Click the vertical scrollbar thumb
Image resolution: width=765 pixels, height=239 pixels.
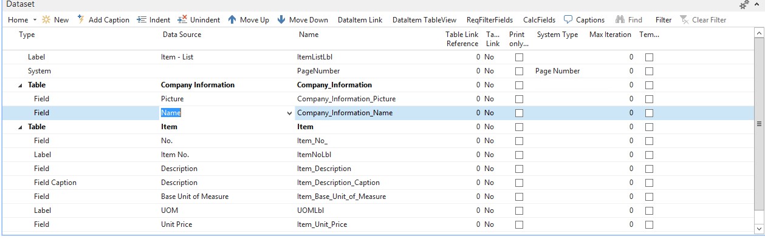click(758, 124)
